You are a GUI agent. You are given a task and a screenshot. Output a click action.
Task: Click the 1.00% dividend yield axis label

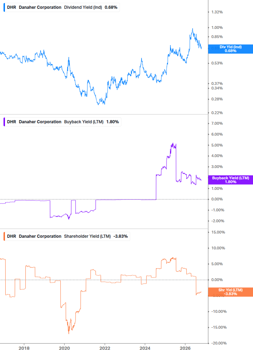(217, 27)
